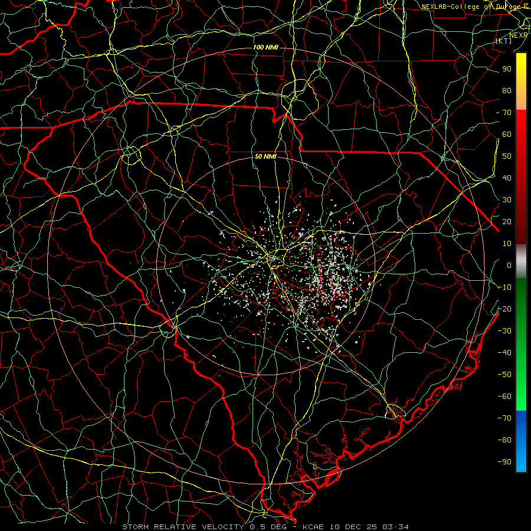Select the -60 value on velocity scale

(x=504, y=396)
